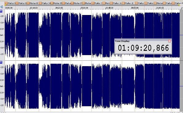
Task: Click the 01:00:00 ruler label
Action: (x=160, y=8)
